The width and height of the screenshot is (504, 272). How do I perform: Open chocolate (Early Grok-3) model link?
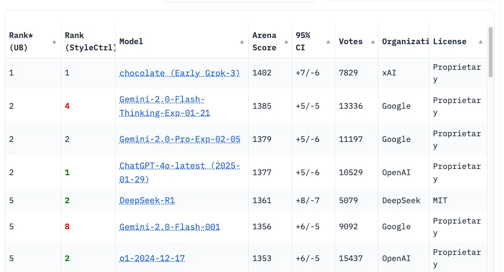(x=180, y=73)
